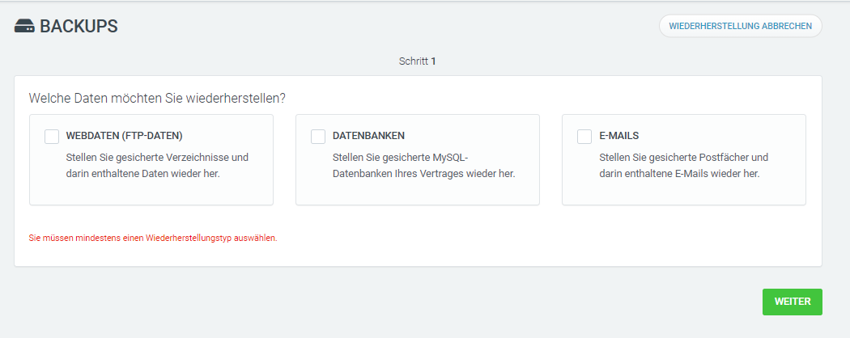Cancel restore via Wiederherstellung abbrechen
850x338 pixels.
[740, 26]
